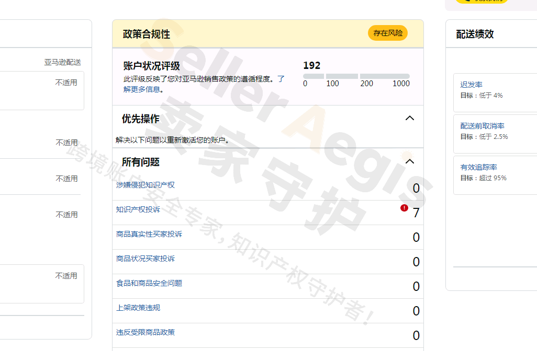
Task: Click the 0 count for 上架政策违规
Action: (x=416, y=311)
